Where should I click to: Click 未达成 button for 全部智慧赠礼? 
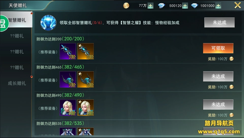coord(219,23)
